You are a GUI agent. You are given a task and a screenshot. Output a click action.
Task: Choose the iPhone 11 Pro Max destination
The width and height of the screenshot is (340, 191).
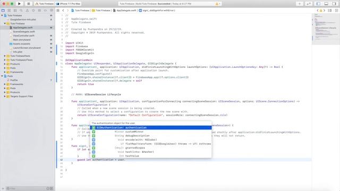point(69,4)
